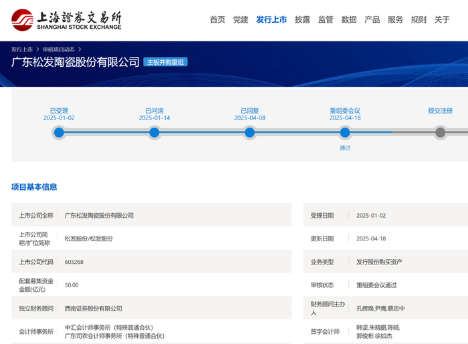This screenshot has height=344, width=468.
Task: Click the 已受理 timeline node
Action: 59,132
